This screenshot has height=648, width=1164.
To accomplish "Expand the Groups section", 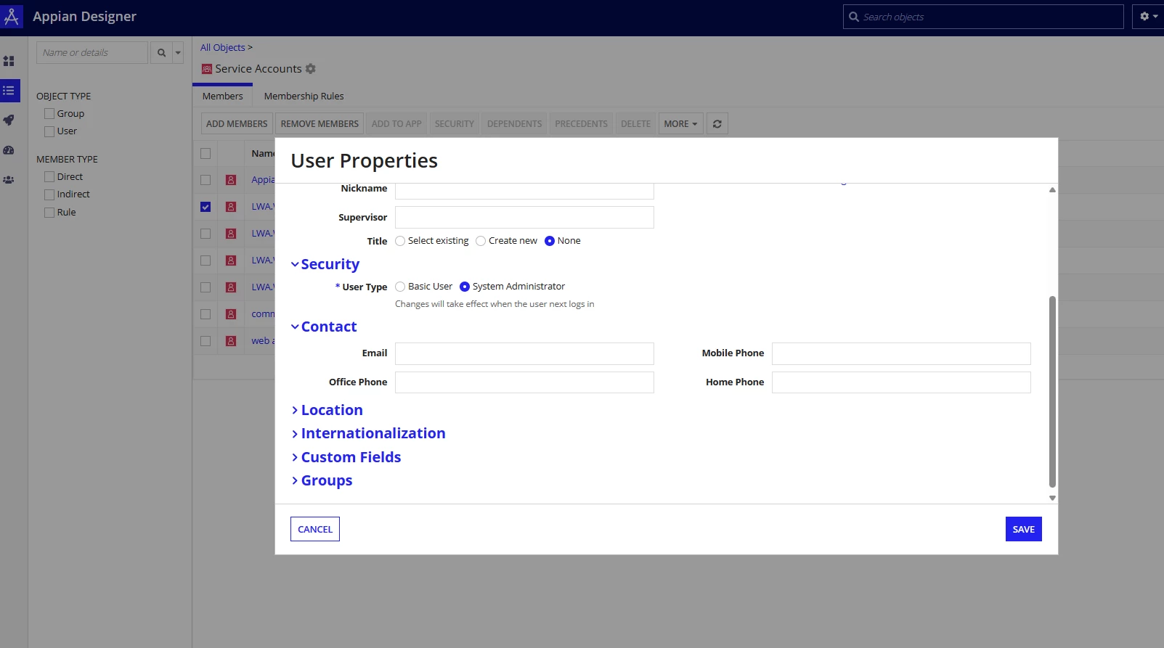I will pos(322,480).
